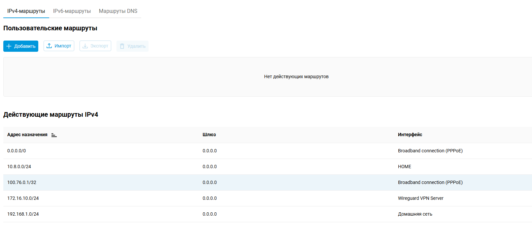Click the highlighted 100.76.0.1/32 route
Viewport: 532px width, 243px height.
[x=22, y=182]
